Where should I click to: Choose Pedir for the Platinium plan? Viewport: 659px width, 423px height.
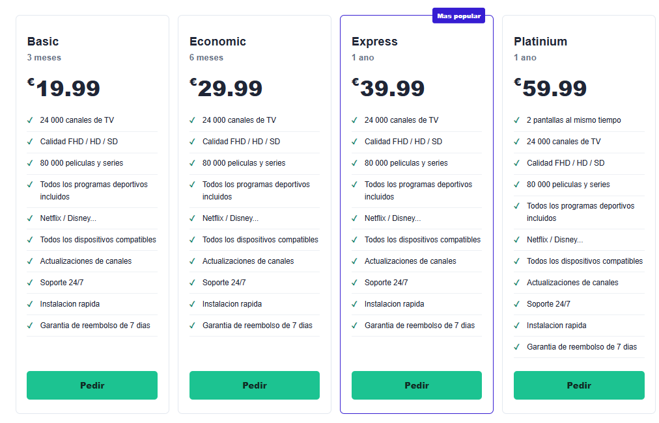click(579, 385)
